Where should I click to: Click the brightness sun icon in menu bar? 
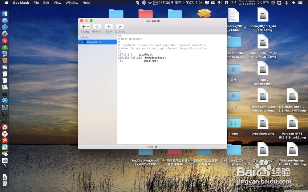(x=150, y=2)
